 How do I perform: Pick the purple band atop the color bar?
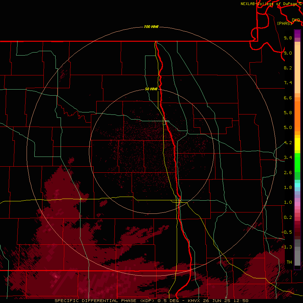tap(297, 34)
